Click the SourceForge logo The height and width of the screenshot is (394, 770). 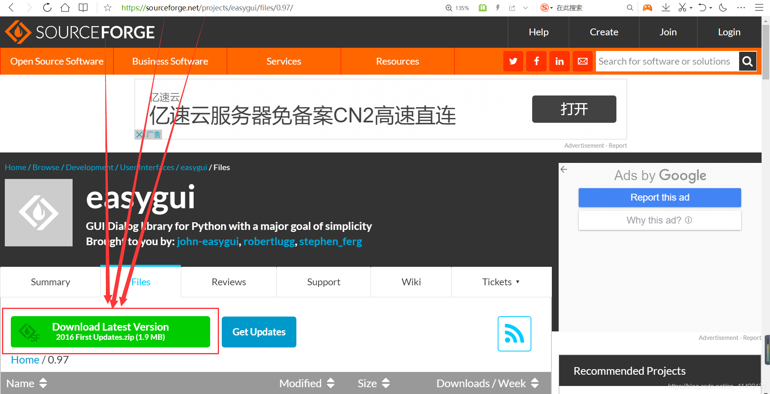click(x=80, y=32)
